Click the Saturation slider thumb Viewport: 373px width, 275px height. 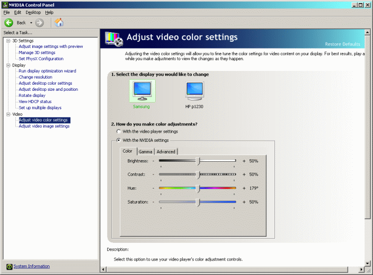[198, 202]
